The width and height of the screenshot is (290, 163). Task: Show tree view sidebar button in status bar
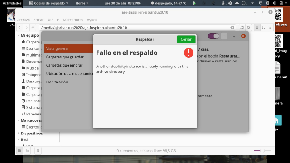[x=27, y=151]
